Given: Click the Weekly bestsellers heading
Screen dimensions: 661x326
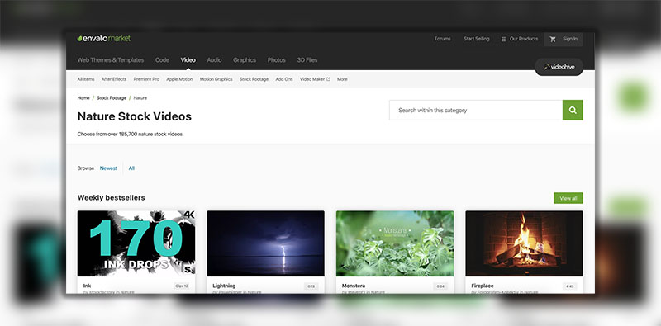Looking at the screenshot, I should (111, 197).
